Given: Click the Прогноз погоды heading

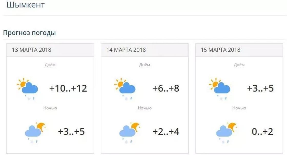Looking at the screenshot, I should click(x=29, y=33).
